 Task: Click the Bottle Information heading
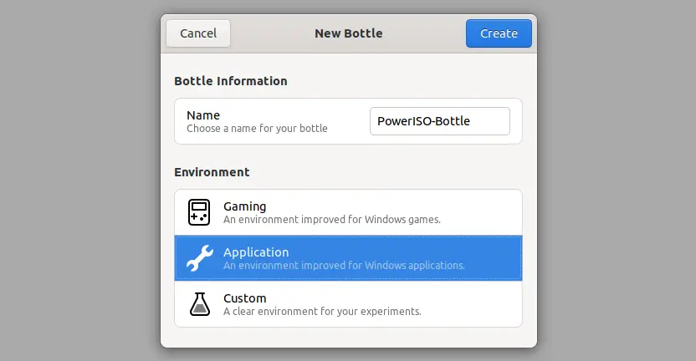pos(231,81)
